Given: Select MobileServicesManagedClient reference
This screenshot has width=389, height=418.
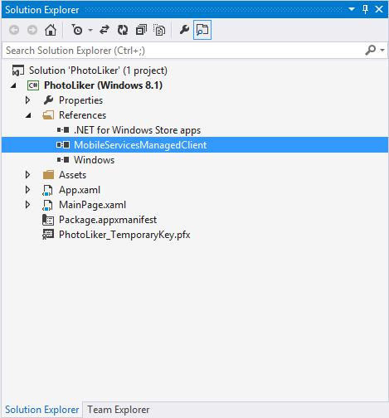Looking at the screenshot, I should click(140, 145).
